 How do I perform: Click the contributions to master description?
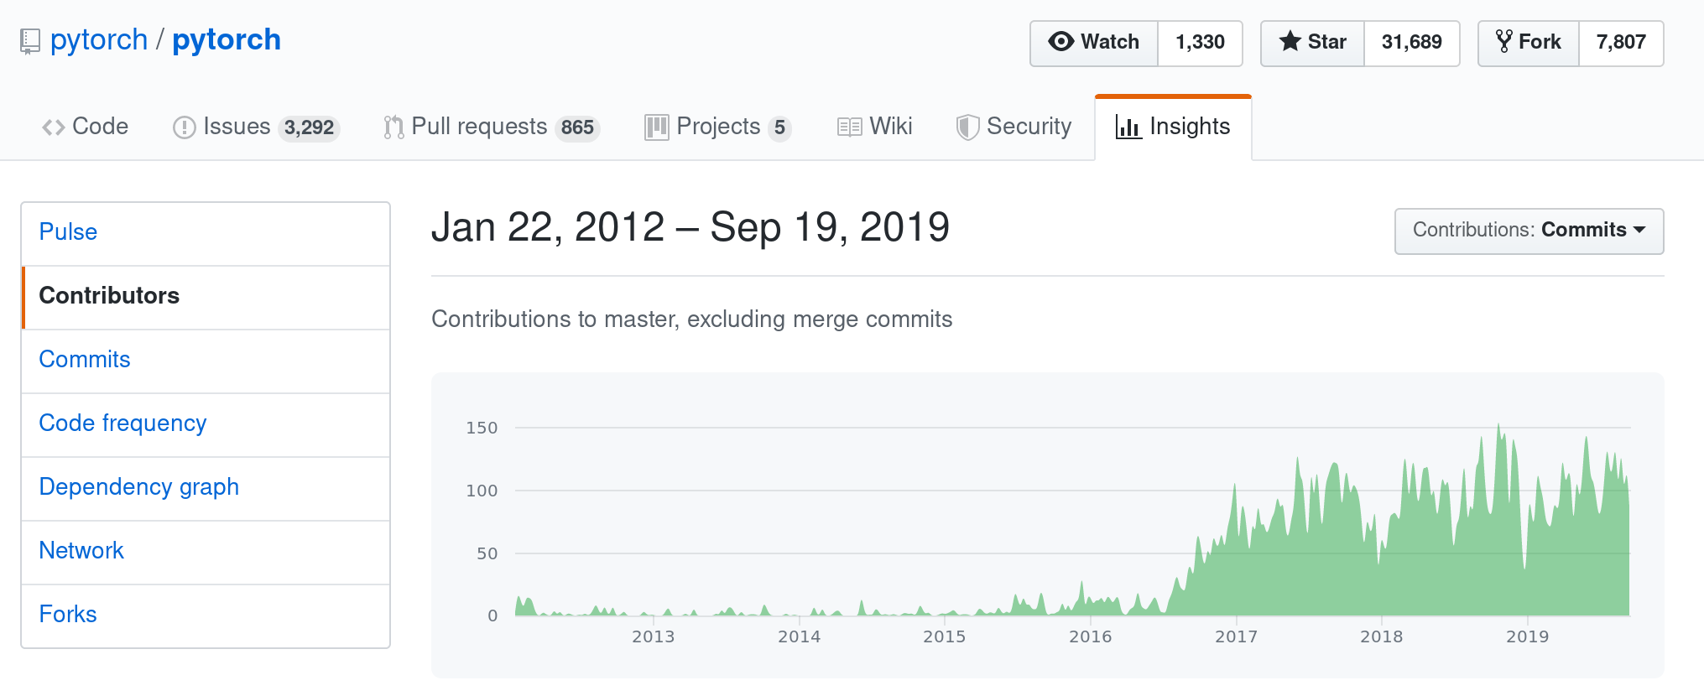pos(691,319)
